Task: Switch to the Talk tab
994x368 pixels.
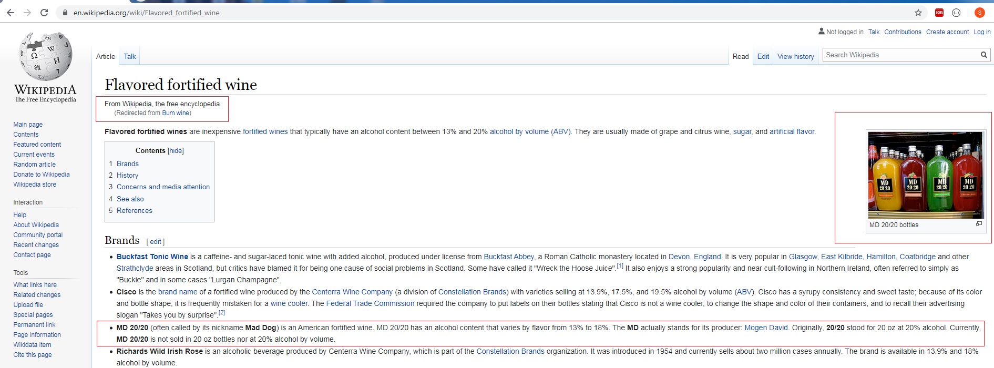Action: point(130,56)
